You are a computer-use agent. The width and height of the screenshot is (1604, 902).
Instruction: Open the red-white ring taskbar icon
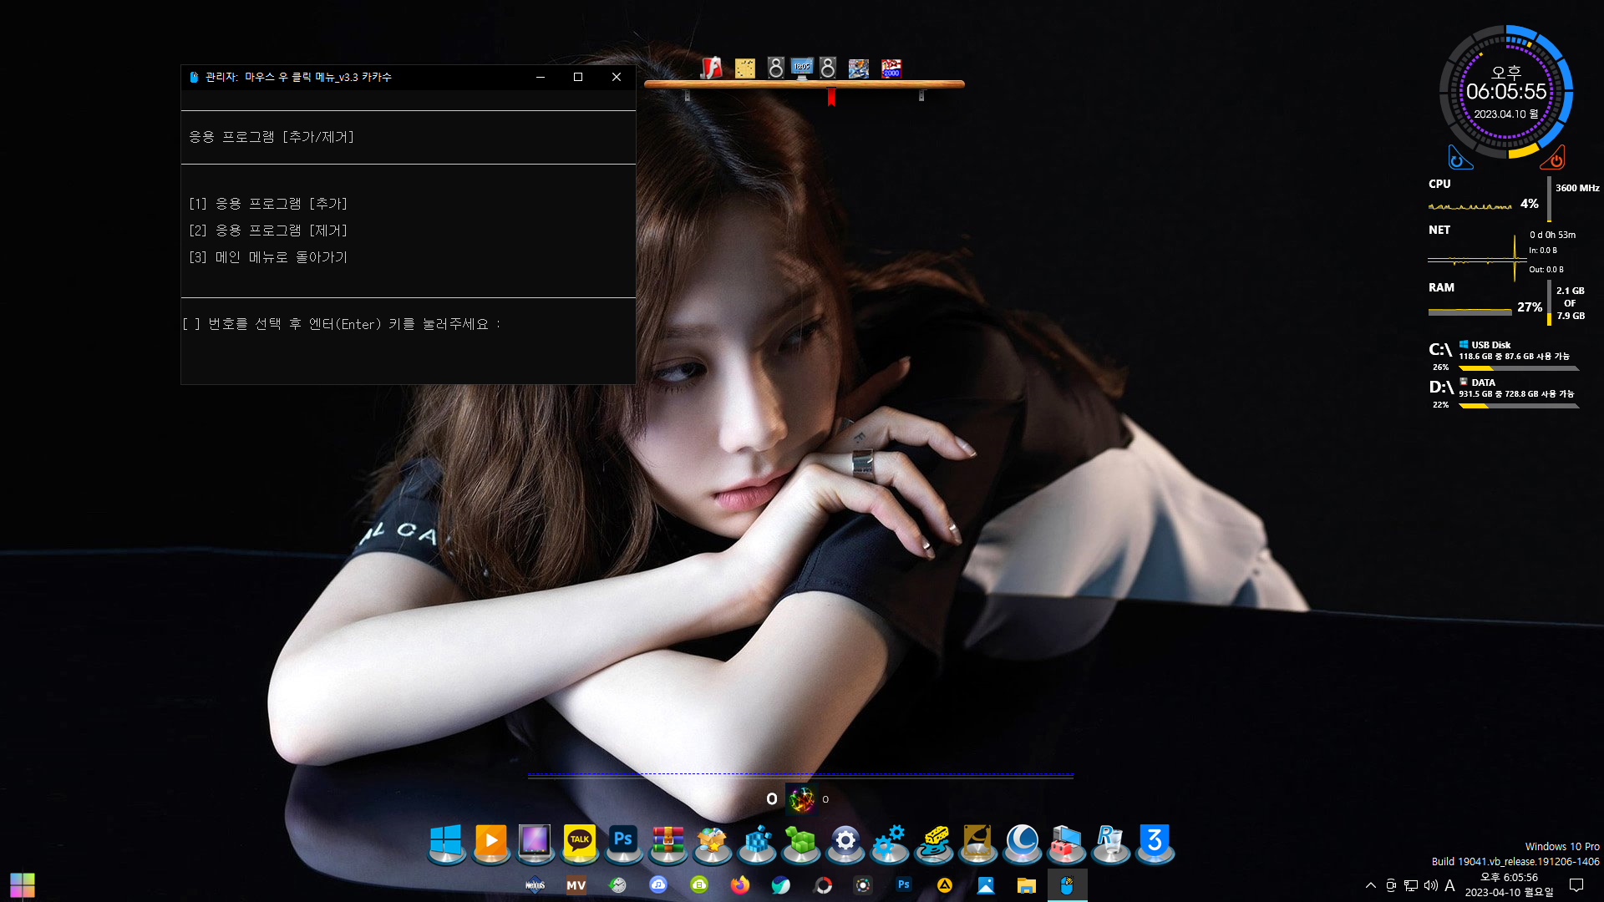click(x=822, y=885)
